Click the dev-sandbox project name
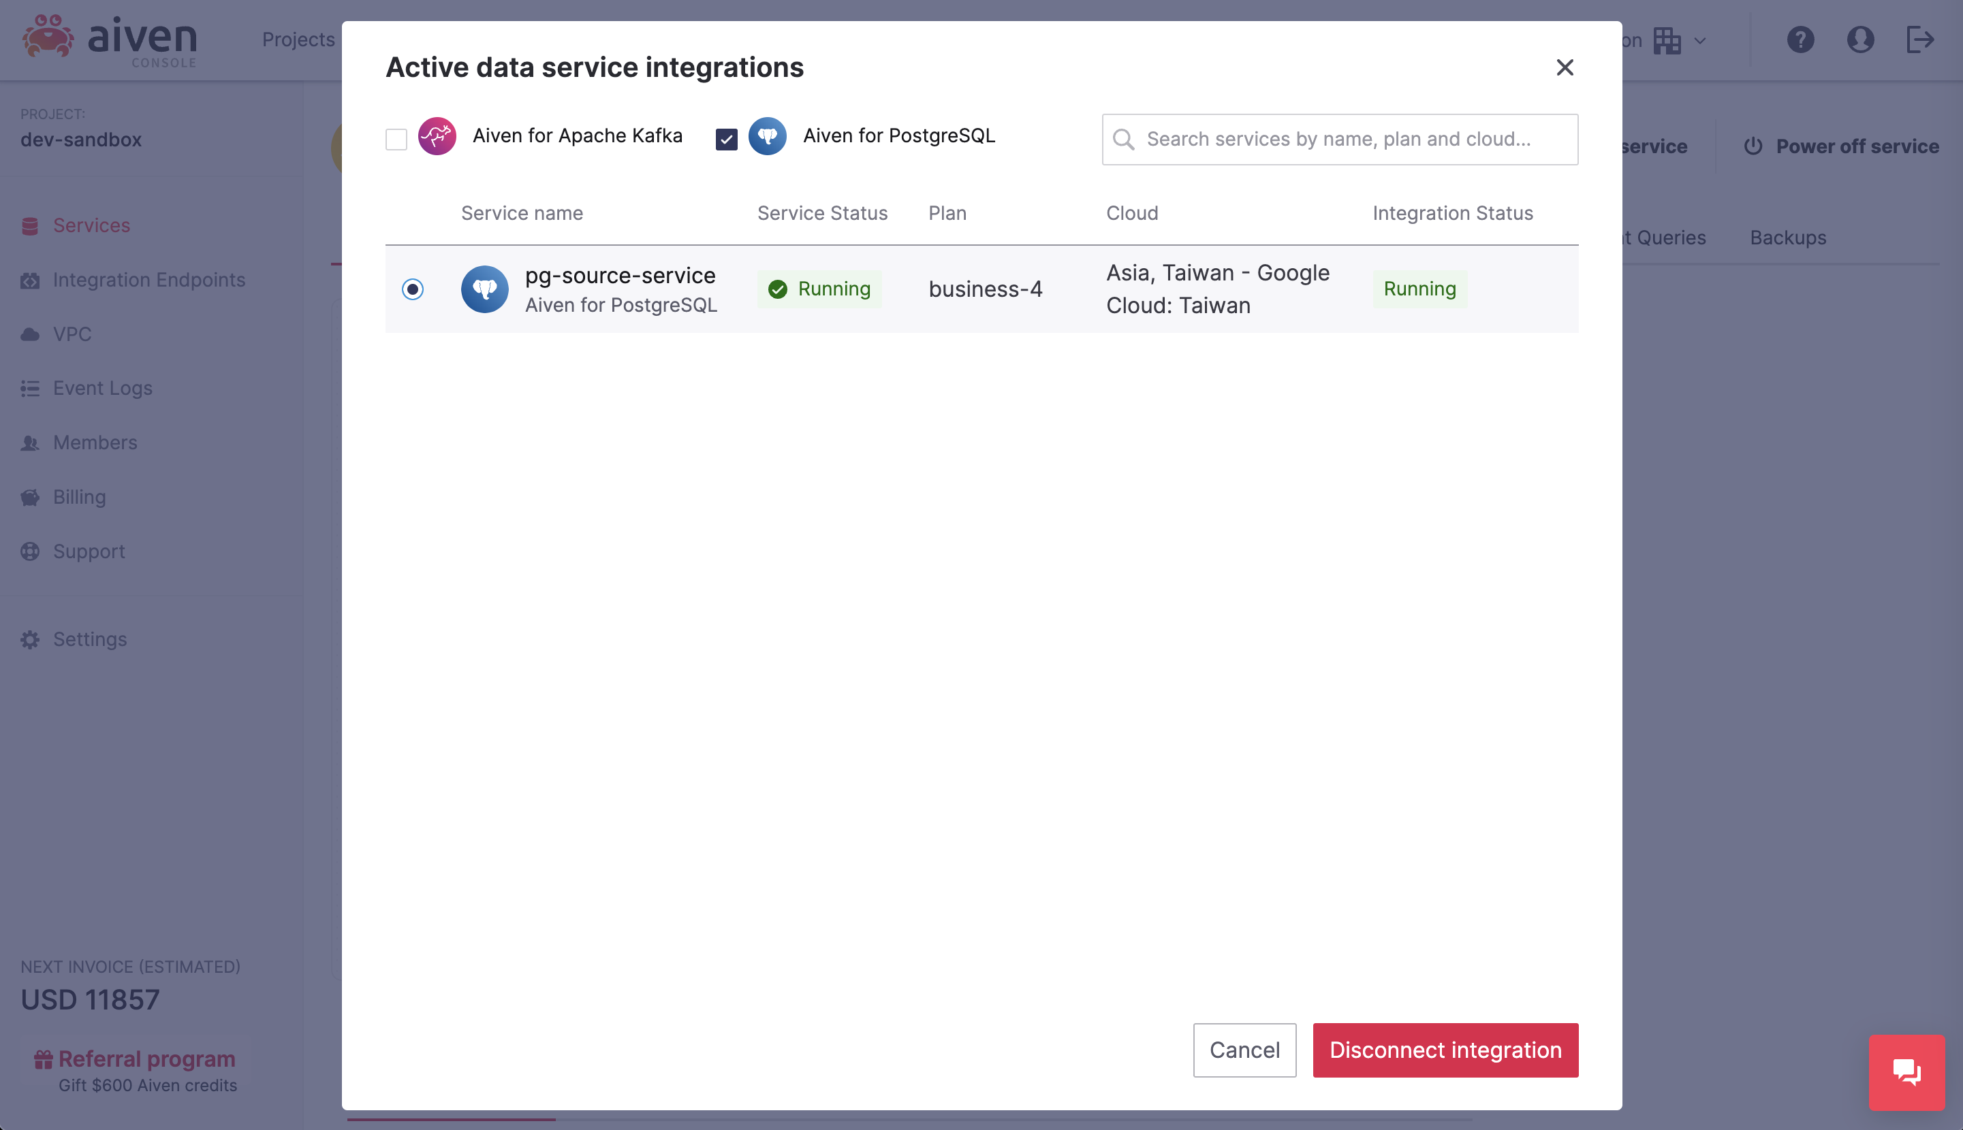The height and width of the screenshot is (1130, 1963). (81, 140)
